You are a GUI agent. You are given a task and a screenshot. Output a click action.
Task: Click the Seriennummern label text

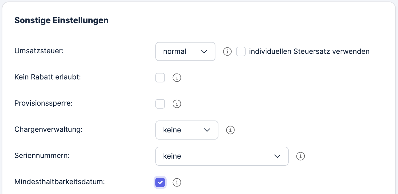(x=42, y=155)
